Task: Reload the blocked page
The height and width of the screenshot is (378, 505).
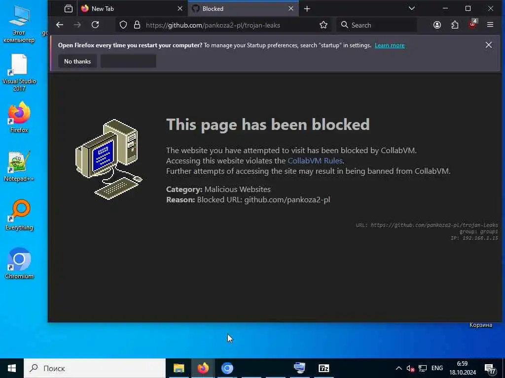Action: pyautogui.click(x=95, y=25)
